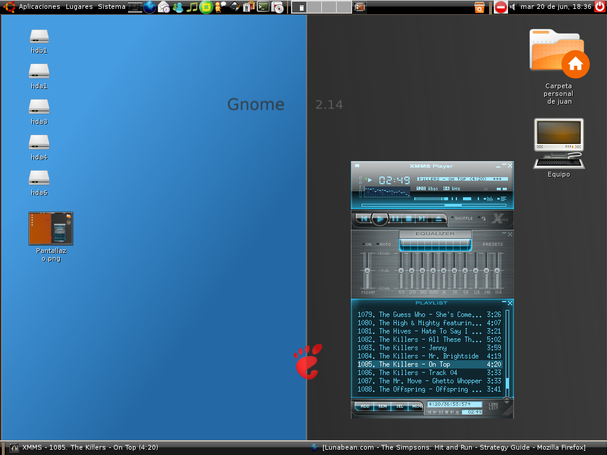The width and height of the screenshot is (607, 455).
Task: Open the Equipo computer icon
Action: coord(558,143)
